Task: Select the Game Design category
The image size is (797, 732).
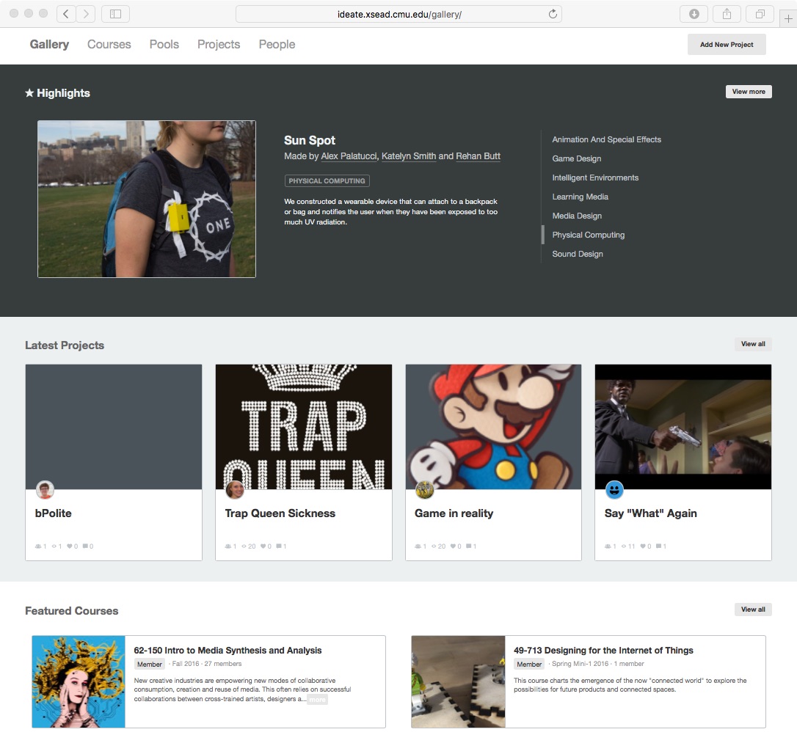Action: click(576, 158)
